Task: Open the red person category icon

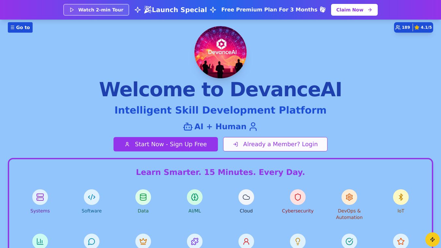Action: [x=246, y=241]
